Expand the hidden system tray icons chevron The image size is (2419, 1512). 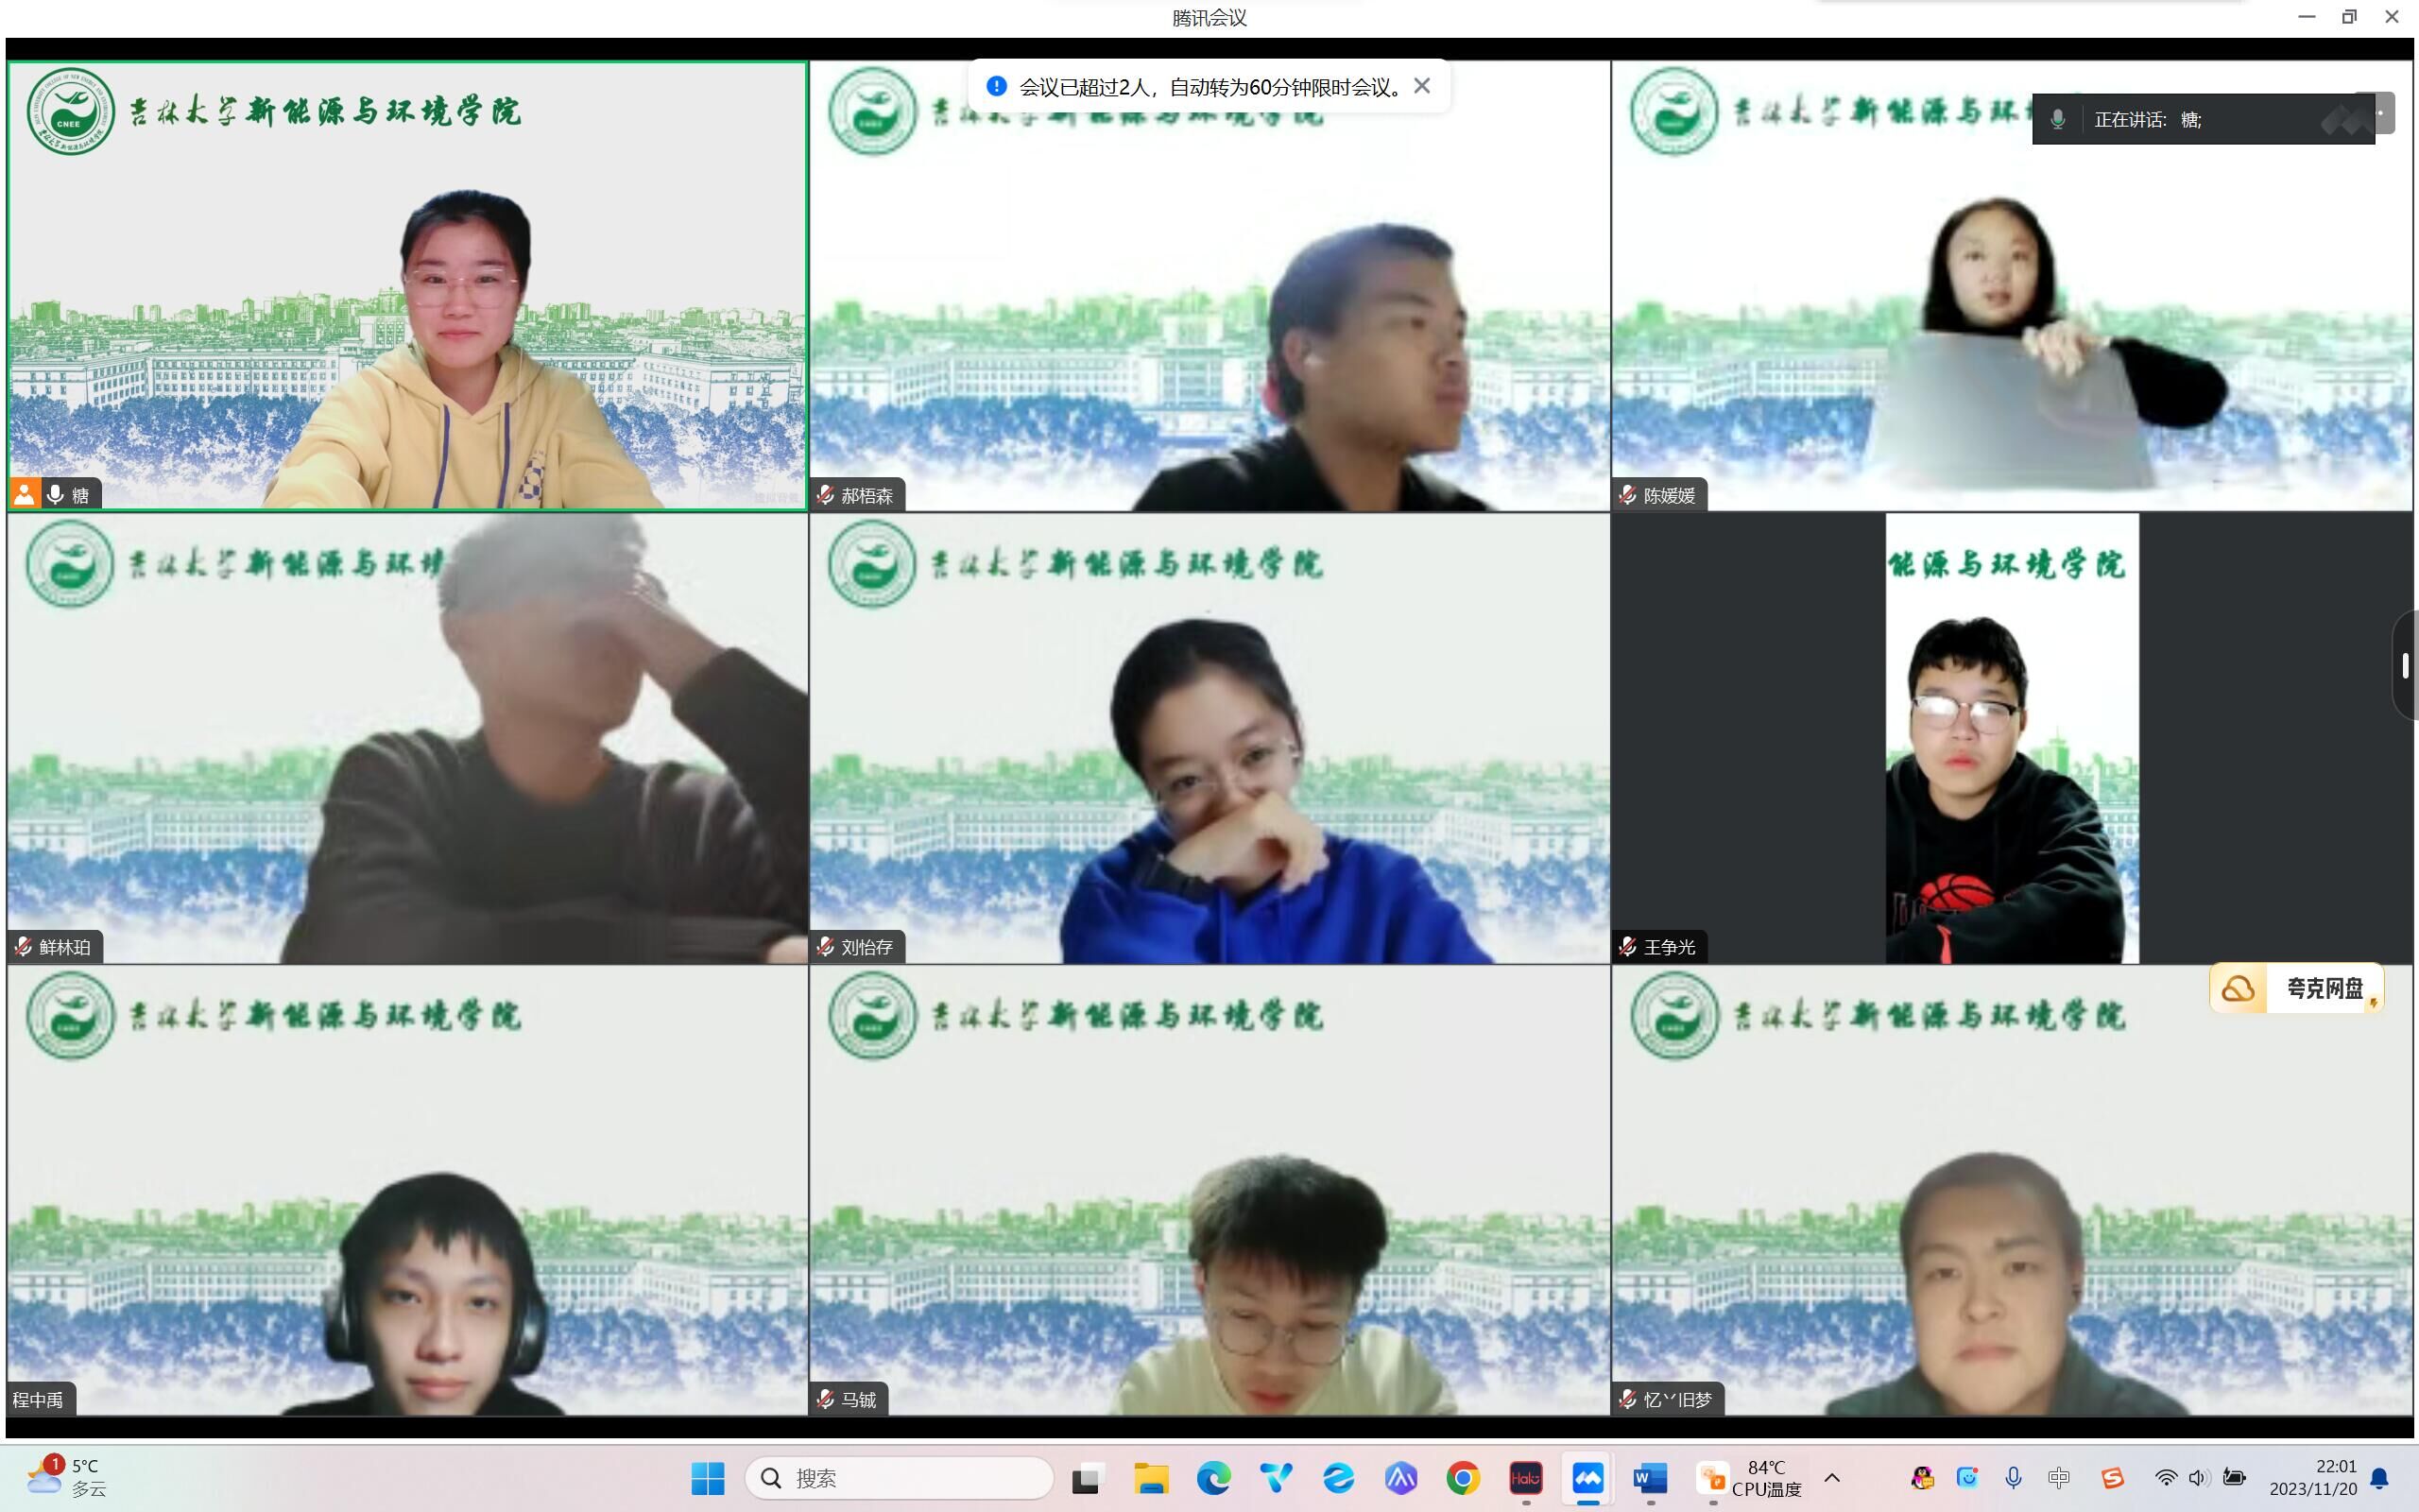(x=1832, y=1478)
